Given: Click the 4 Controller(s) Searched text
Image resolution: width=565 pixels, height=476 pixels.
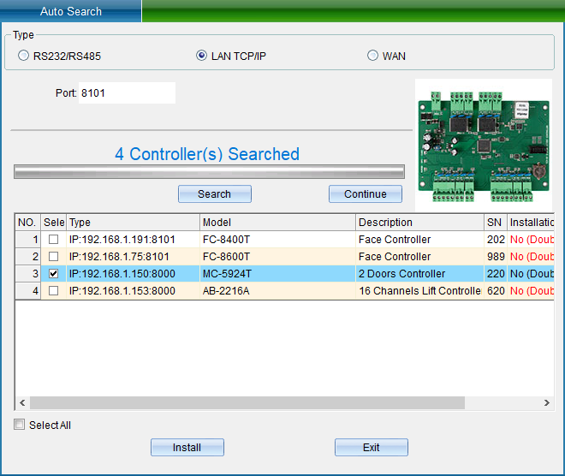Looking at the screenshot, I should (207, 154).
